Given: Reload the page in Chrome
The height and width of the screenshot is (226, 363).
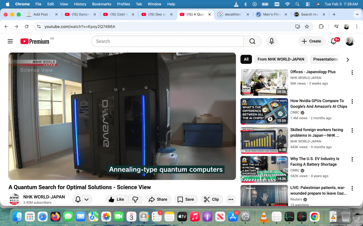Looking at the screenshot, I should pyautogui.click(x=27, y=26).
